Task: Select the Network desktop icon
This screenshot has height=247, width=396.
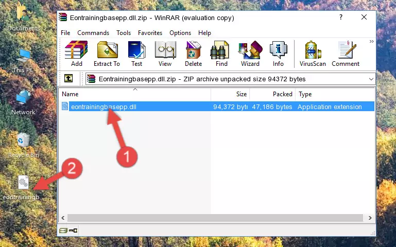Action: 23,102
